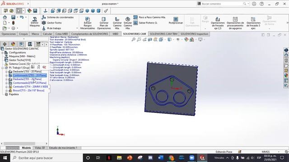Open the Help question mark icon
This screenshot has width=289, height=162.
[x=261, y=4]
